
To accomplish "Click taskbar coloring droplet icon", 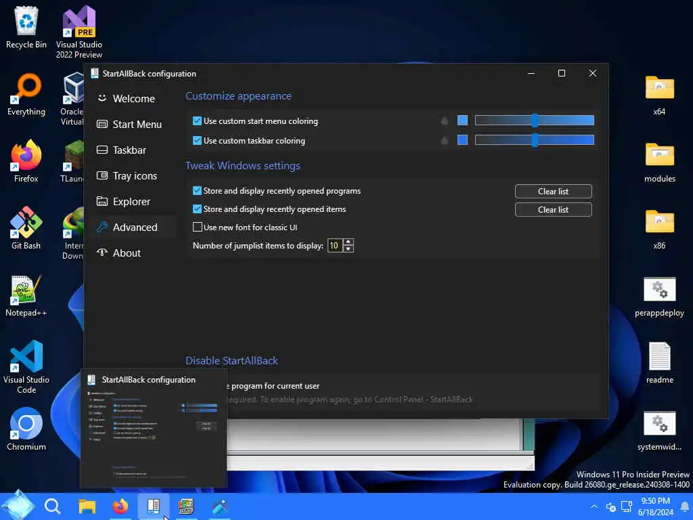I will [x=444, y=141].
